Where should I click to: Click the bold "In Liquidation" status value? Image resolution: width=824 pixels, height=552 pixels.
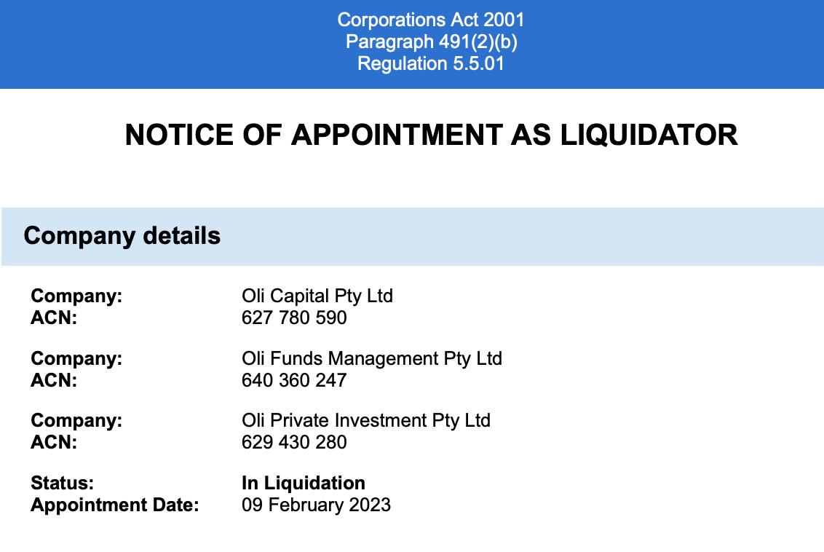(303, 483)
